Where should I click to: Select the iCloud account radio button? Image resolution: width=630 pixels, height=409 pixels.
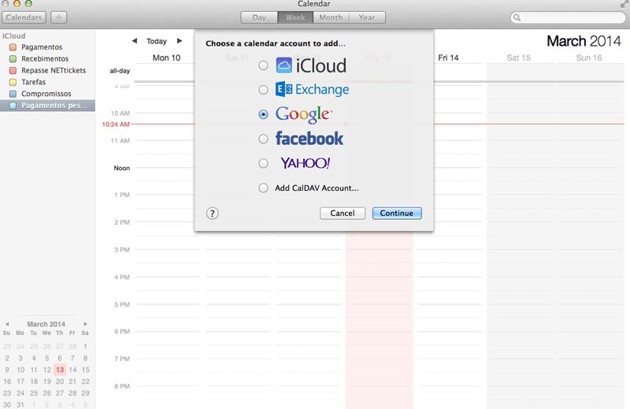coord(263,65)
